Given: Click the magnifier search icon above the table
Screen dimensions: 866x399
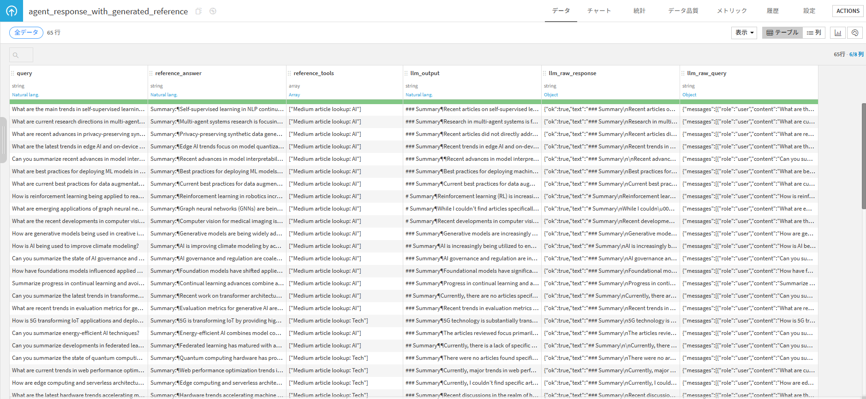Looking at the screenshot, I should [16, 55].
